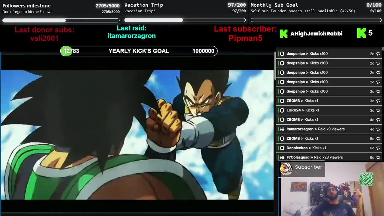Screen dimensions: 384x216
Task: Click the raid icon beside F7Colasquad
Action: 282,157
